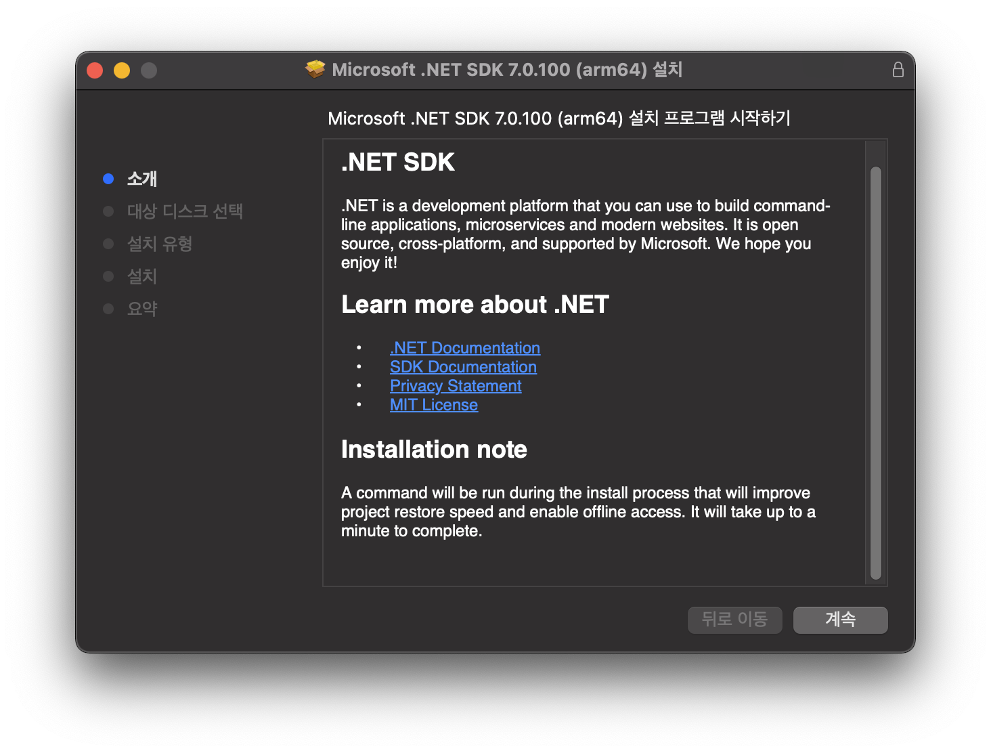The width and height of the screenshot is (991, 753).
Task: Select the 대상 디스크 선택 step
Action: click(185, 211)
